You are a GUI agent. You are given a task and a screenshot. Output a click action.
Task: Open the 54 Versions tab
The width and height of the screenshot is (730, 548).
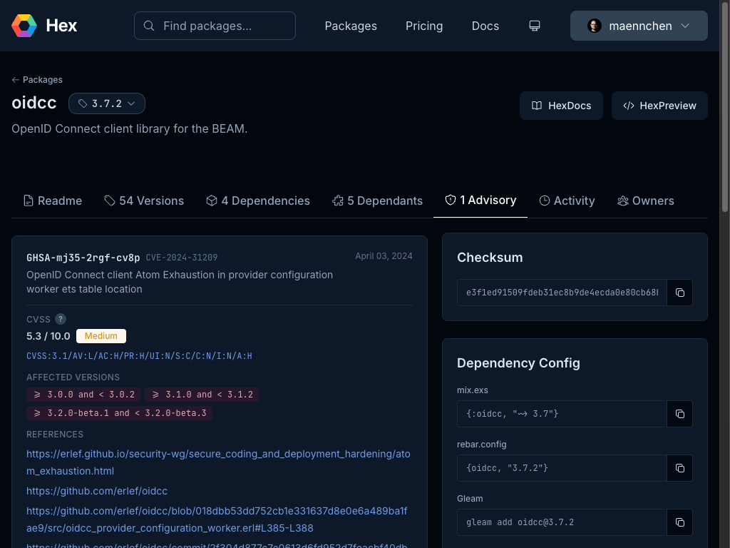[144, 201]
